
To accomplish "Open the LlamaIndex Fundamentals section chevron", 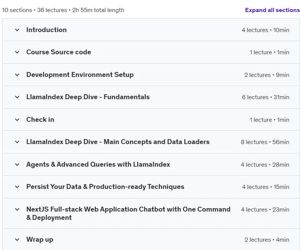I will [17, 97].
